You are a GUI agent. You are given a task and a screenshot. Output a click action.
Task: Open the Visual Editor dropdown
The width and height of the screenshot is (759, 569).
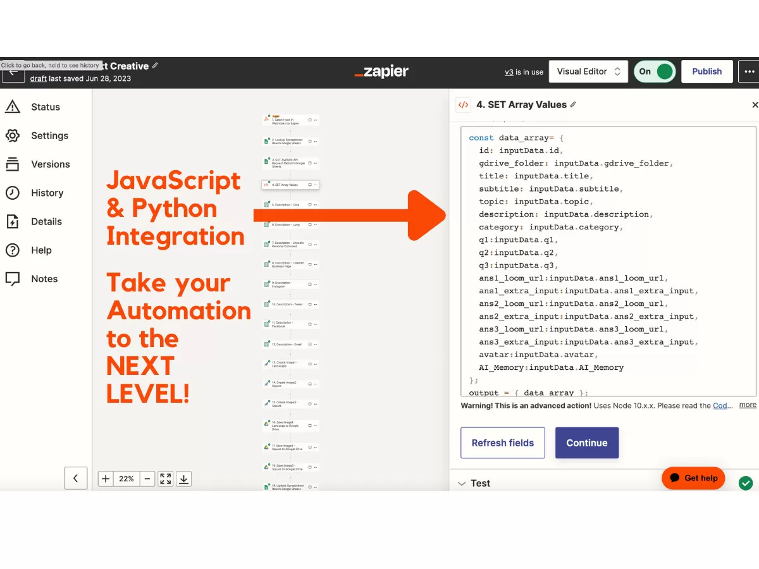point(588,71)
